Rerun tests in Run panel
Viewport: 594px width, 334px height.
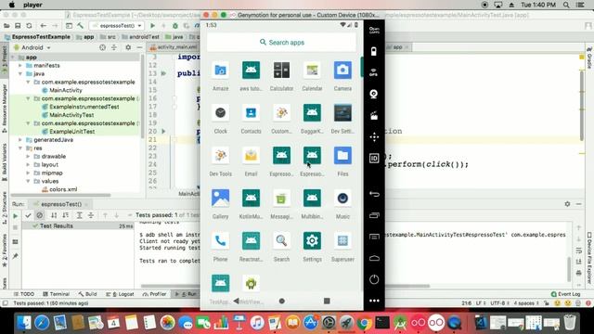15,216
